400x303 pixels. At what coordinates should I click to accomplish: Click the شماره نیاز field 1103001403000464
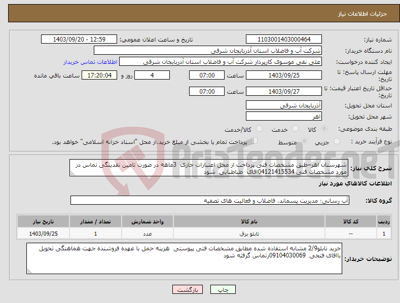284,40
